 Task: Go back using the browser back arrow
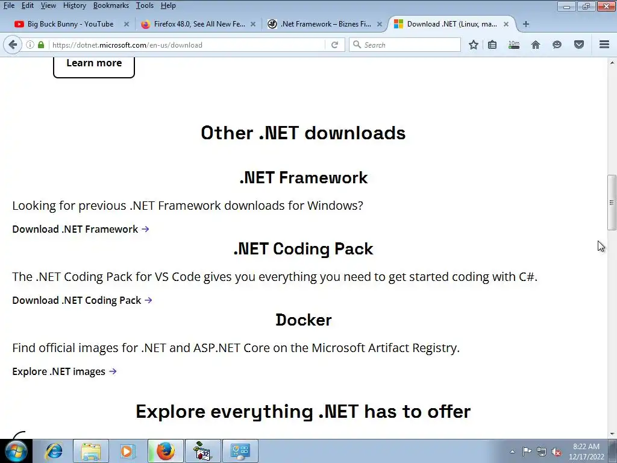pyautogui.click(x=13, y=45)
